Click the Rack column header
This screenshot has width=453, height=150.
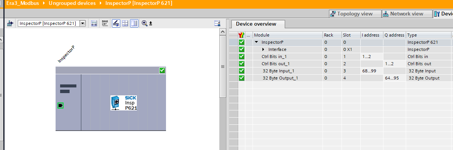(x=332, y=35)
